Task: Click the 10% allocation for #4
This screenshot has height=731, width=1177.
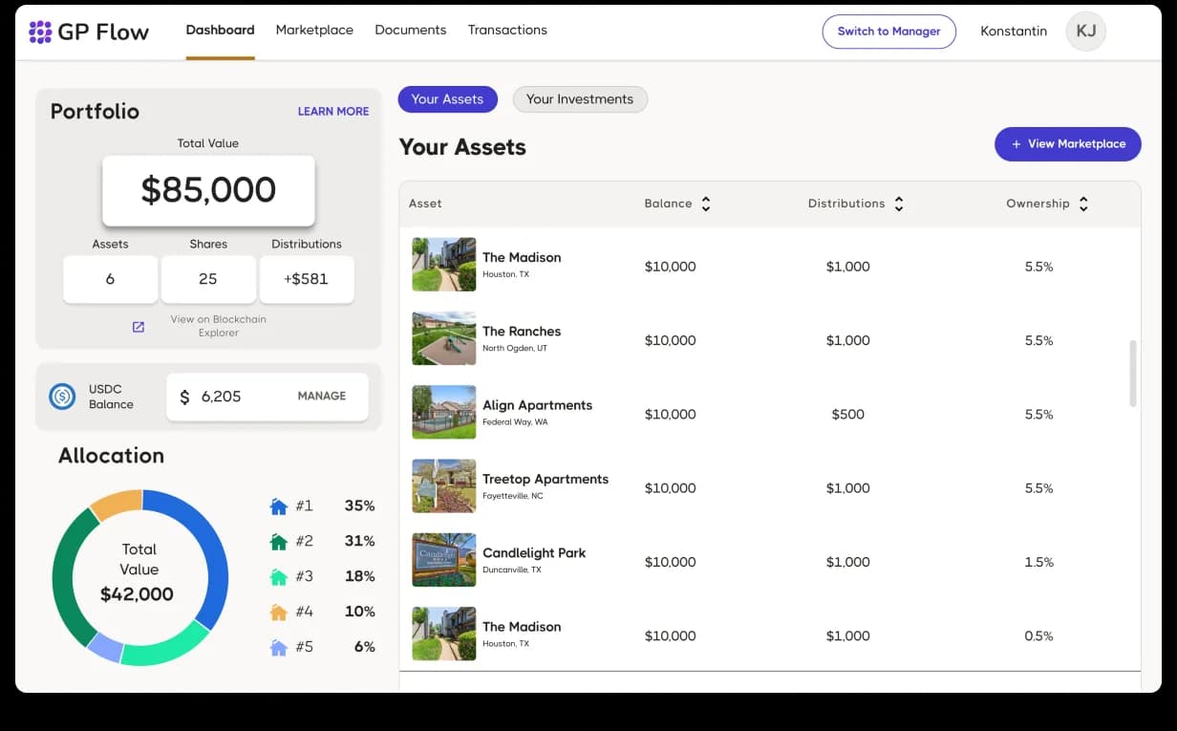Action: point(359,613)
